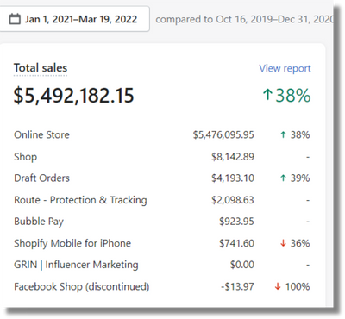Select the Bubble Pay row
The image size is (345, 319).
click(162, 222)
